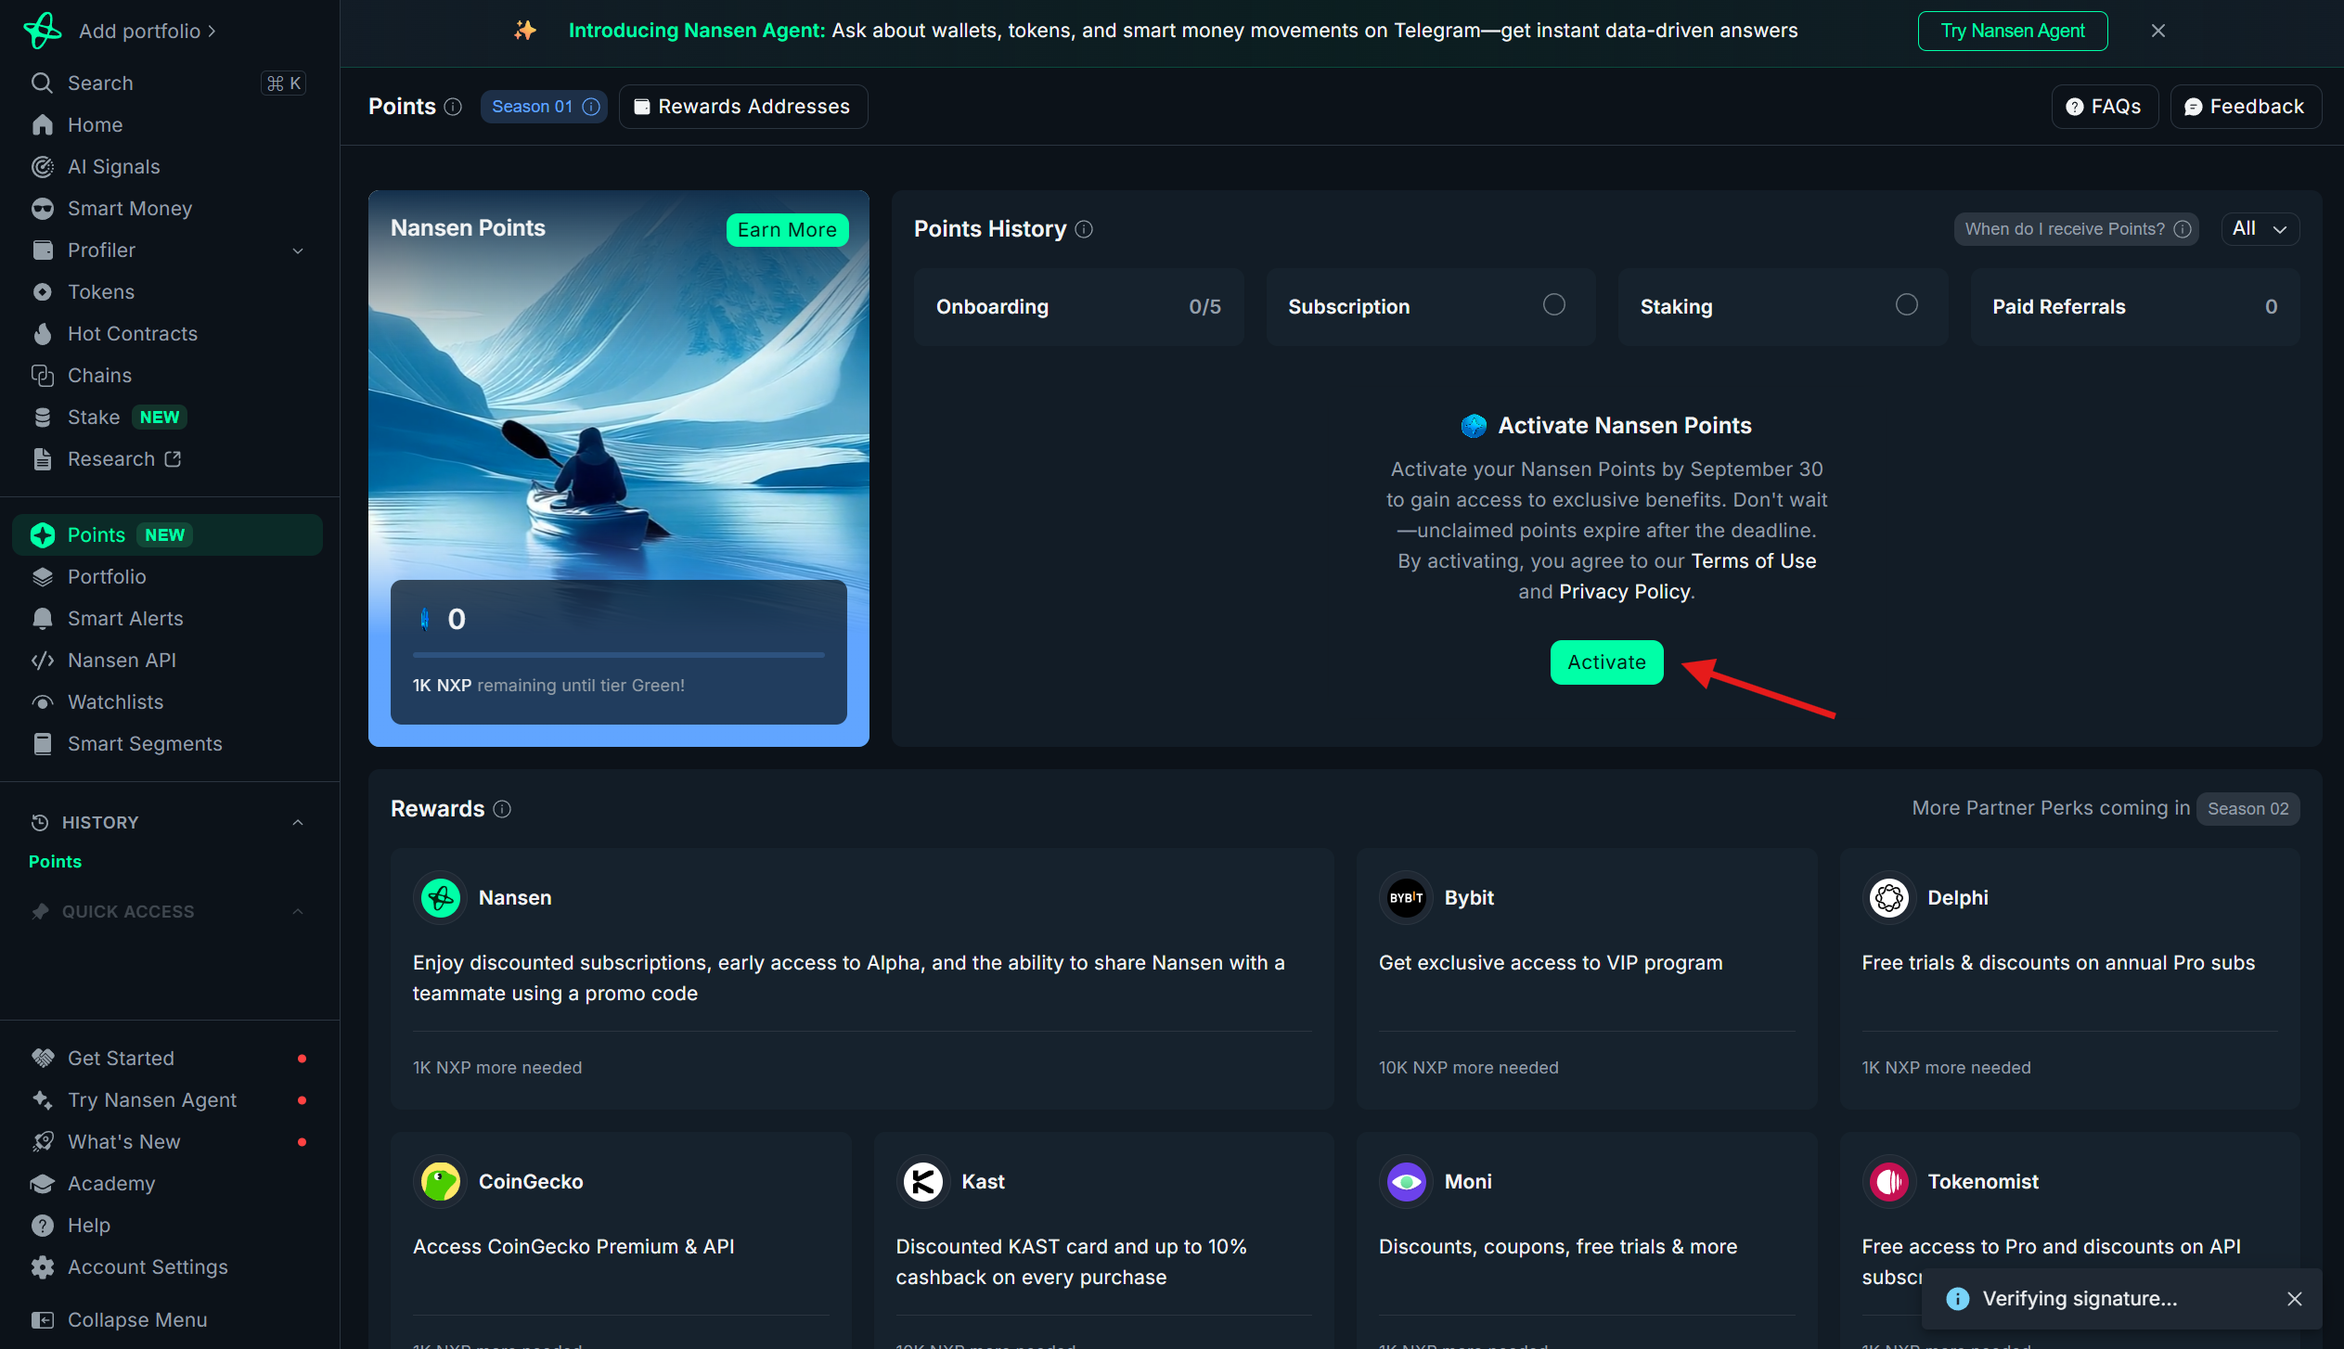Click the Feedback button

2246,106
